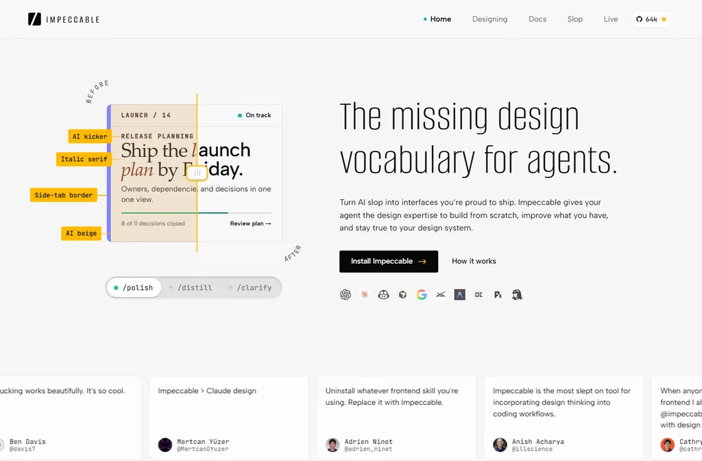Click the OpenAI knot logo icon
The width and height of the screenshot is (702, 461).
346,295
